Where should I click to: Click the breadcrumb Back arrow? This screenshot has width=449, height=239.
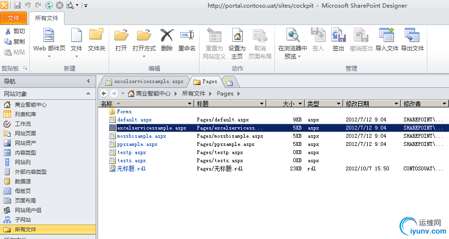104,93
